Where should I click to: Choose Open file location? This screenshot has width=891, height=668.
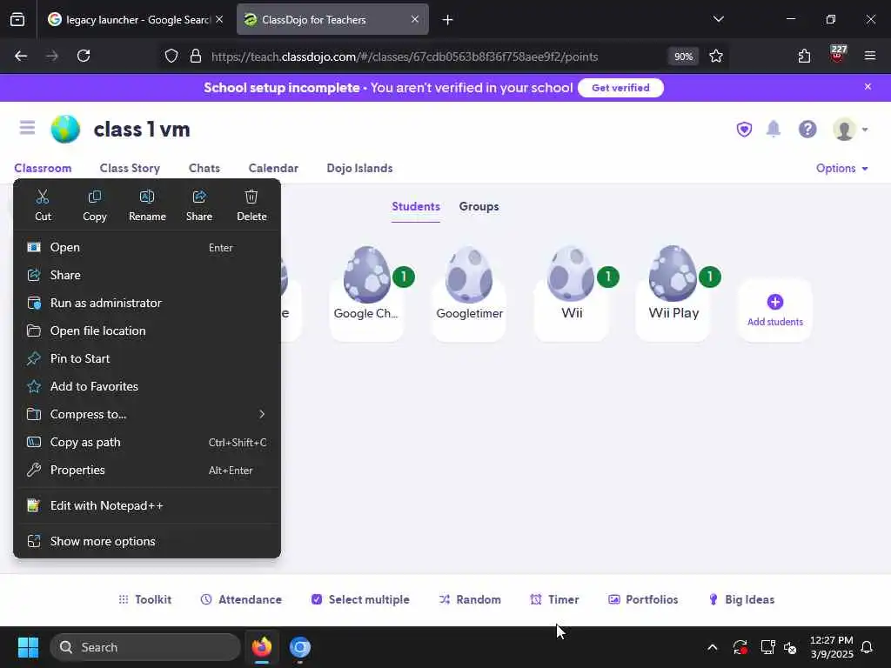pos(147,331)
